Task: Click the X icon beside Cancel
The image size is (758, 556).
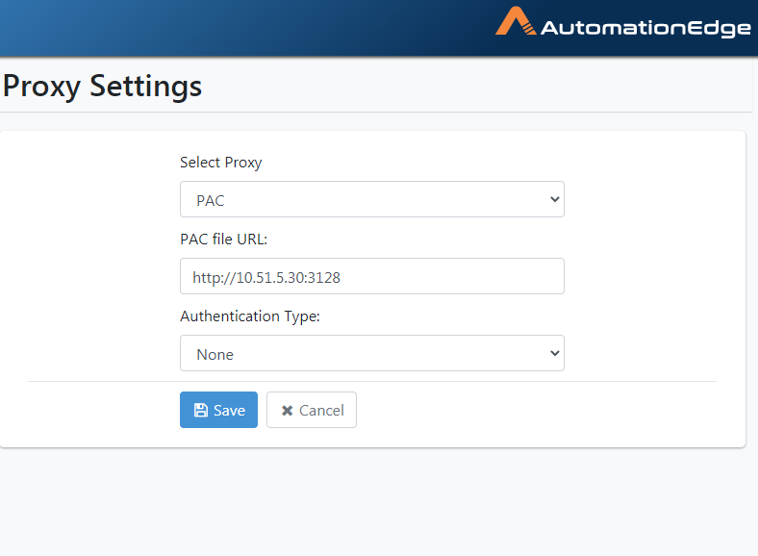Action: (x=288, y=411)
